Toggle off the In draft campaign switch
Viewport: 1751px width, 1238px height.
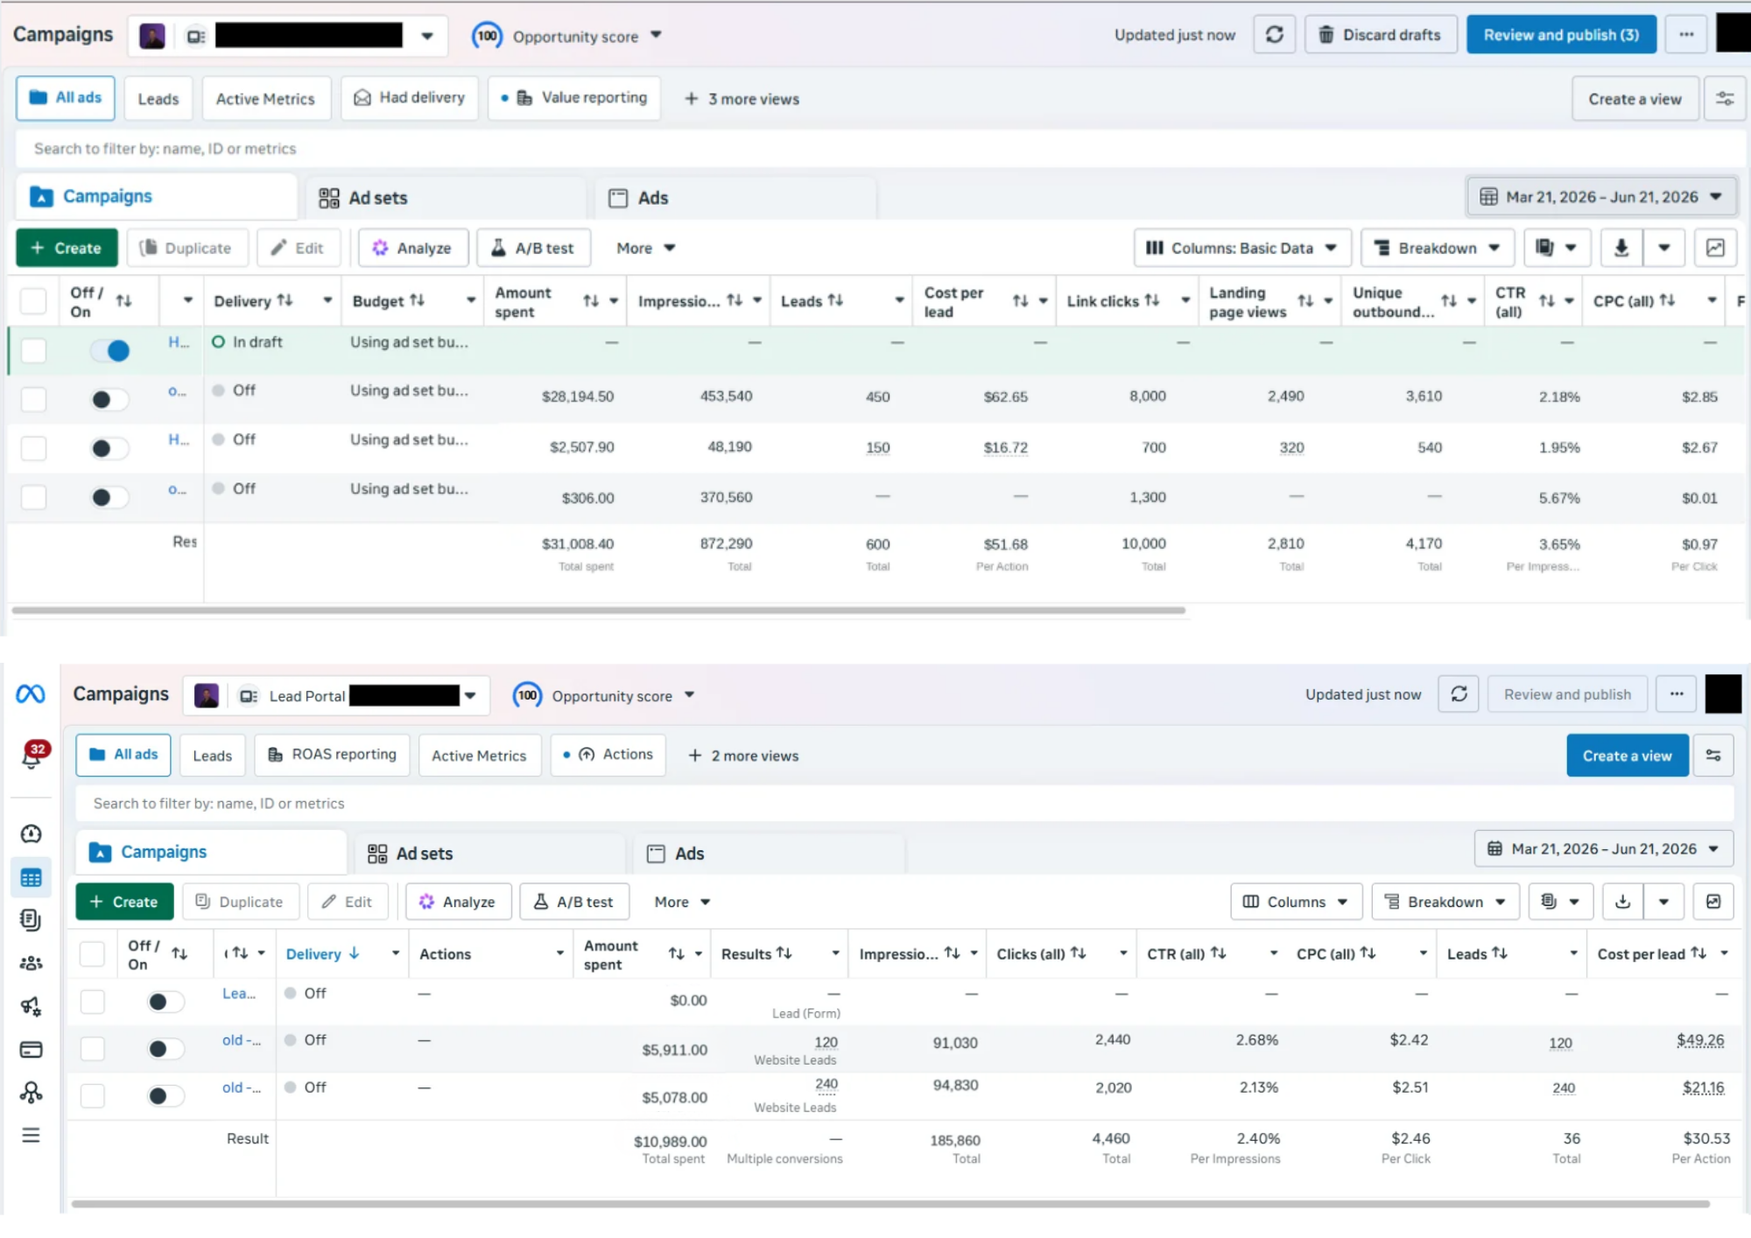(x=109, y=351)
